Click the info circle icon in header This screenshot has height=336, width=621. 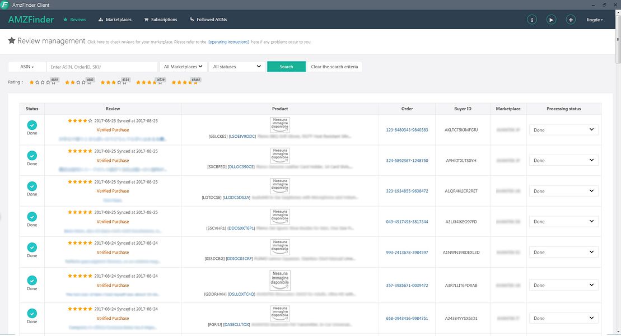[532, 20]
